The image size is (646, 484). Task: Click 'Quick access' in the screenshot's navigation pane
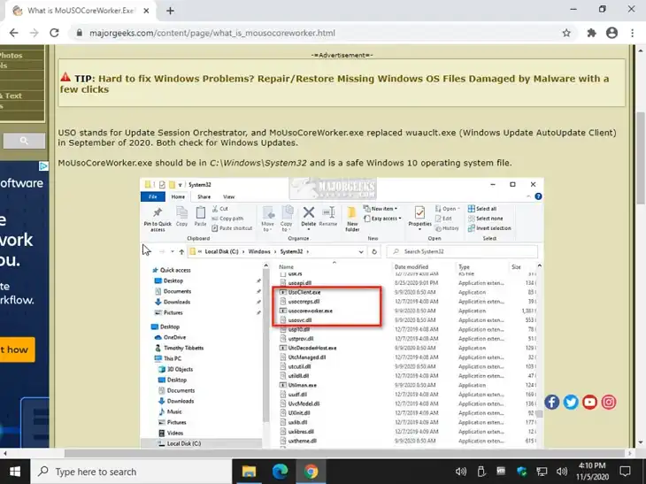[175, 270]
